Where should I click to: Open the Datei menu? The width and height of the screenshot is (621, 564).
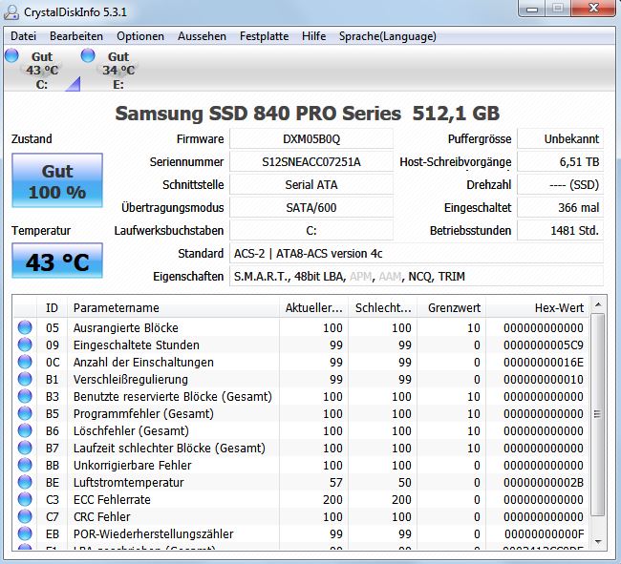point(23,36)
